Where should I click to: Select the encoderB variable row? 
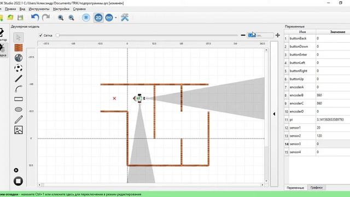[317, 95]
